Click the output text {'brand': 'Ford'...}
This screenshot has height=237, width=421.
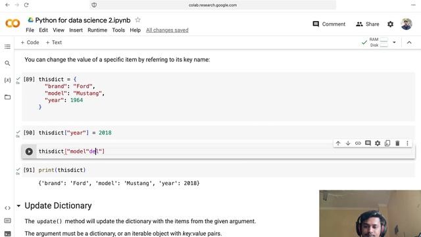point(119,183)
